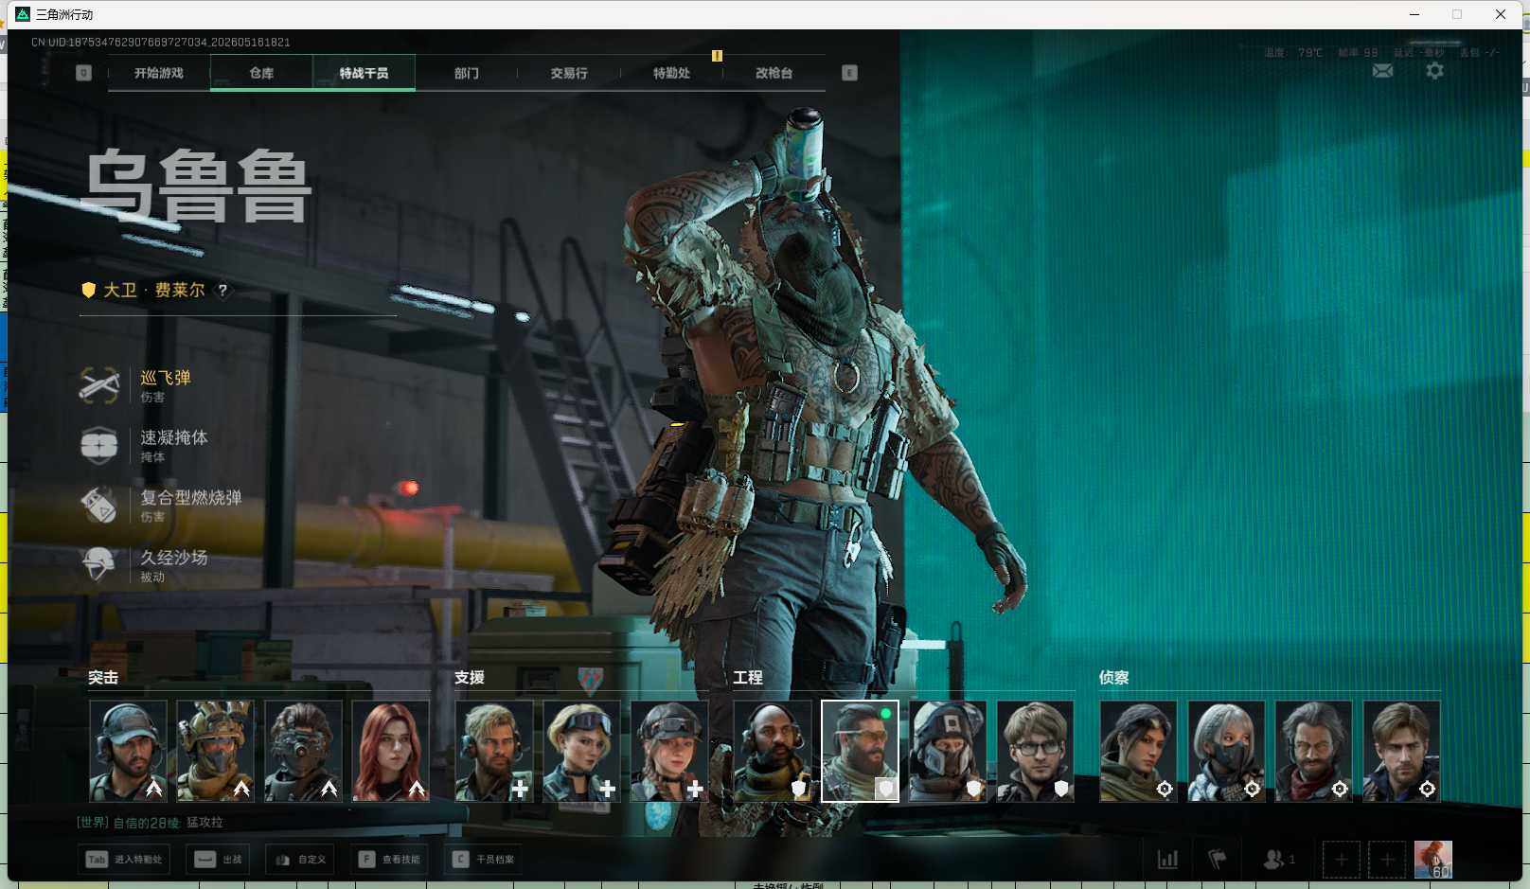This screenshot has width=1530, height=889.
Task: Select the last 侦察 operator portrait
Action: pyautogui.click(x=1401, y=751)
